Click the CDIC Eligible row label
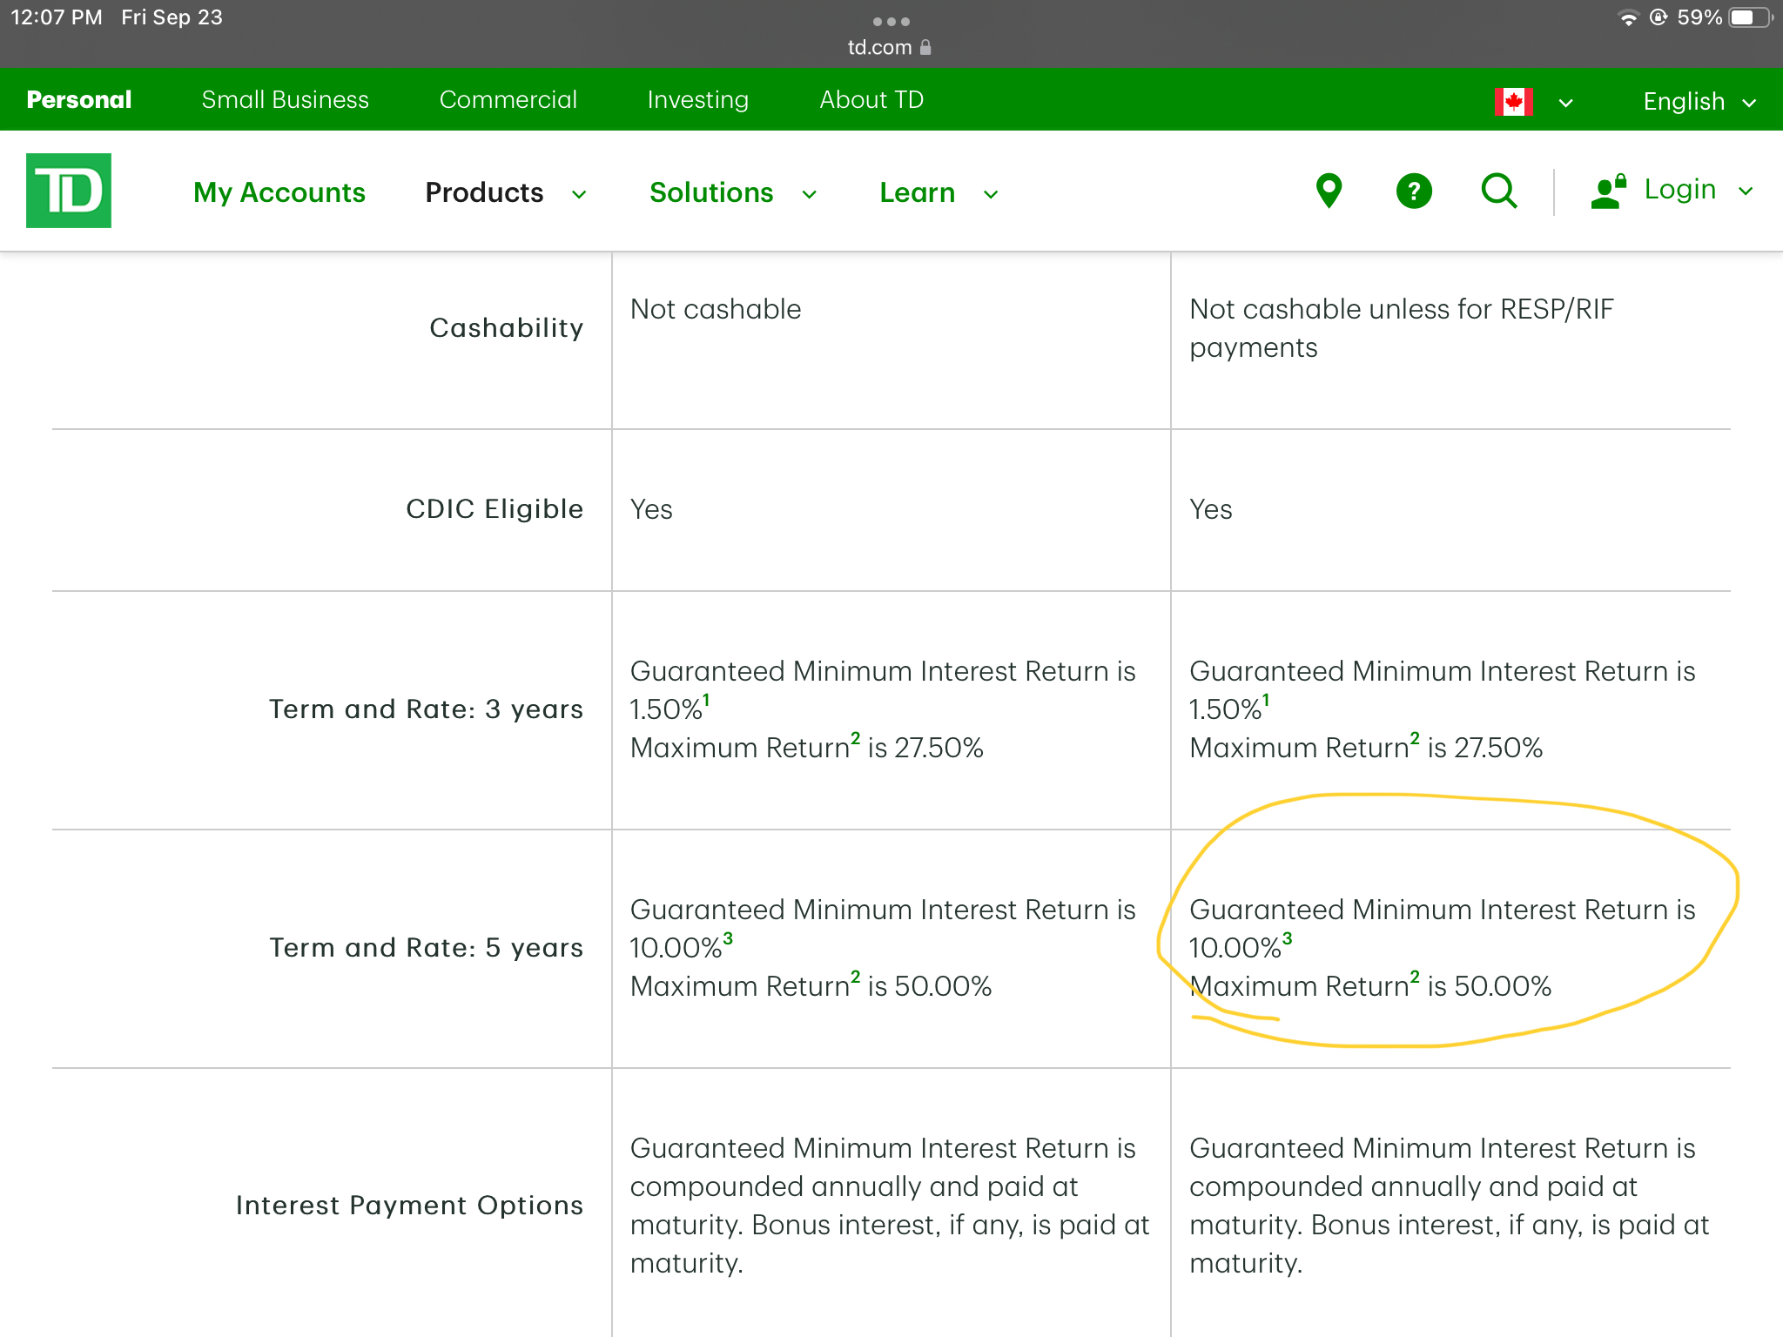Viewport: 1783px width, 1337px height. (495, 508)
